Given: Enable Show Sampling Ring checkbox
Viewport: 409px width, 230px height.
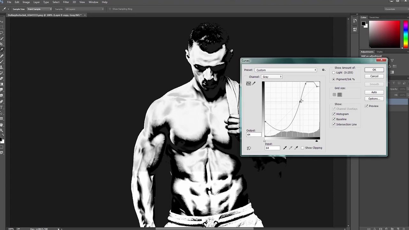Looking at the screenshot, I should (110, 9).
